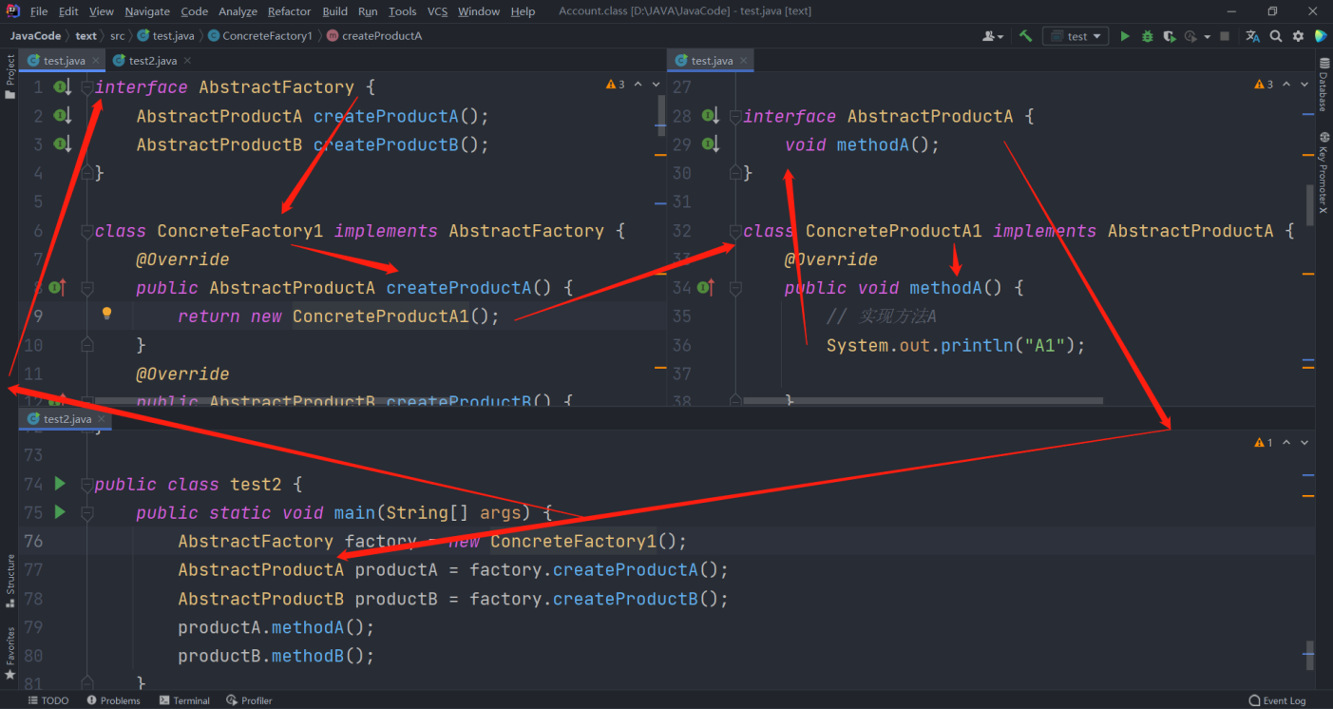Click the run gutter icon on line 74
This screenshot has width=1333, height=709.
pos(60,484)
